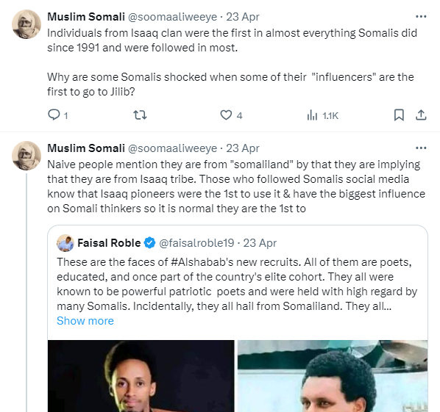This screenshot has width=440, height=412.
Task: Open @soomaaliweeye handle on first tweet
Action: 173,17
